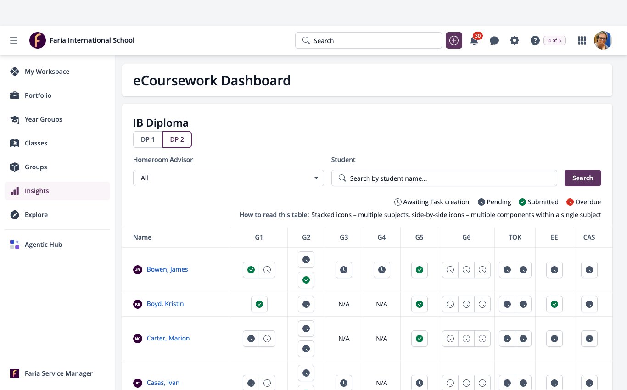Image resolution: width=627 pixels, height=390 pixels.
Task: Click the purple Search button
Action: point(583,178)
